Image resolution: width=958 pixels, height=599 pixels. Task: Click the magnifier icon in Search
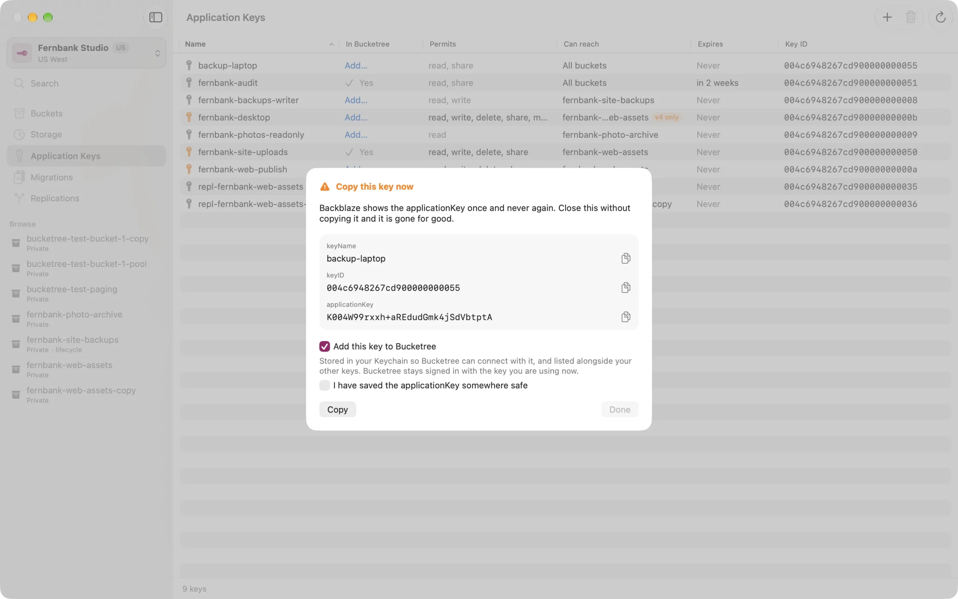click(19, 83)
